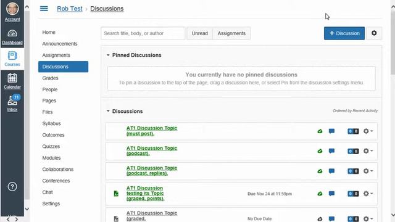
Task: Toggle subscription icon for must post topic
Action: pos(331,131)
